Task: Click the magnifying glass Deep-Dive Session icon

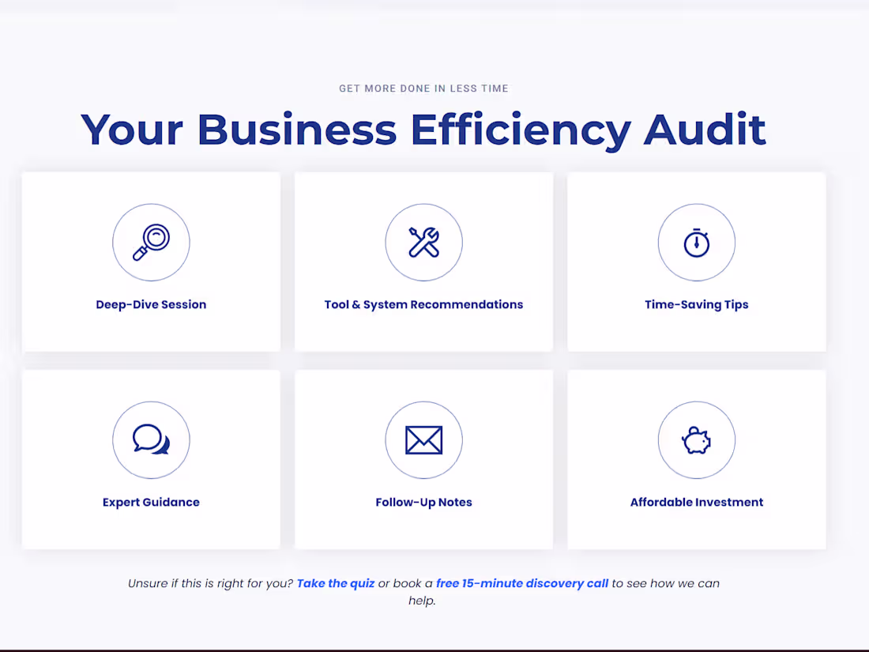Action: [151, 242]
